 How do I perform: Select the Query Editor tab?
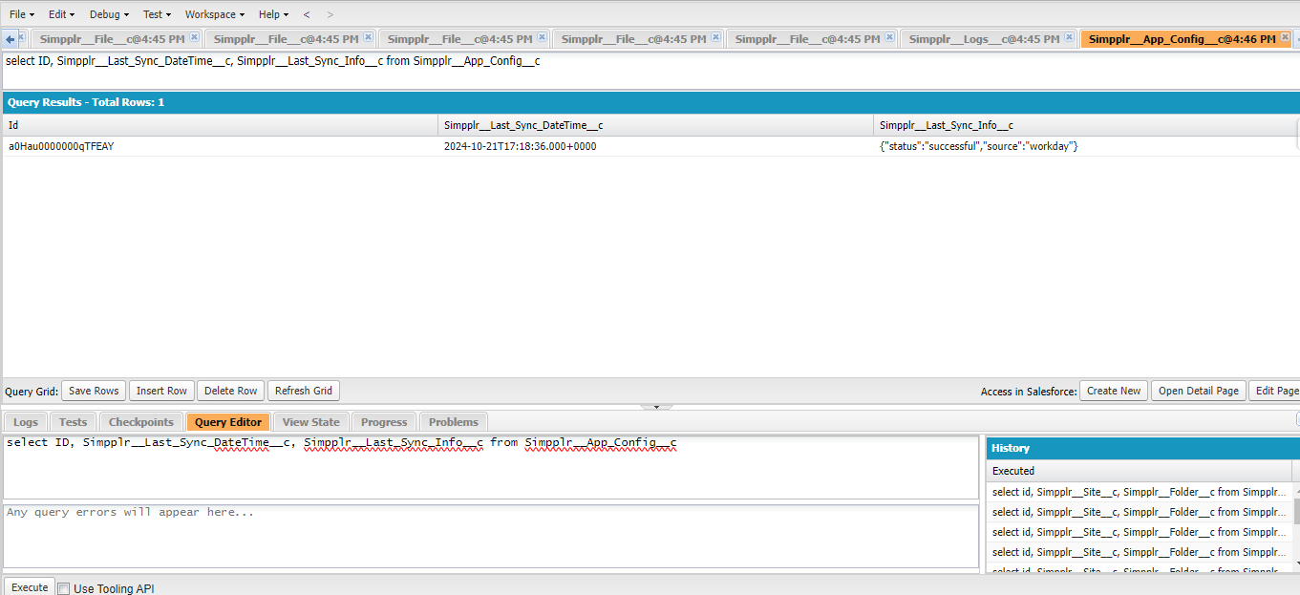point(228,422)
